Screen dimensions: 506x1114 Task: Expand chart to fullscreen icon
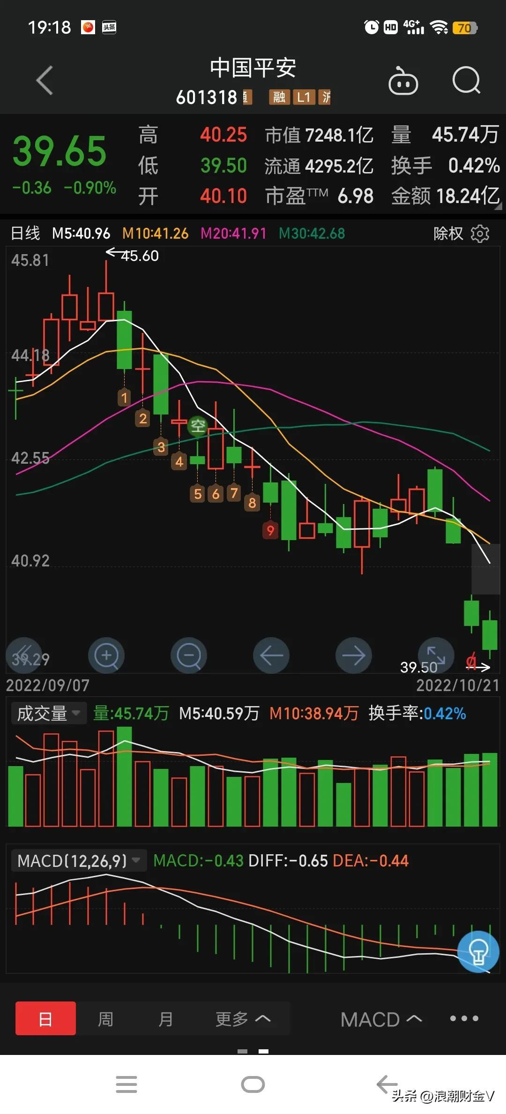point(436,655)
